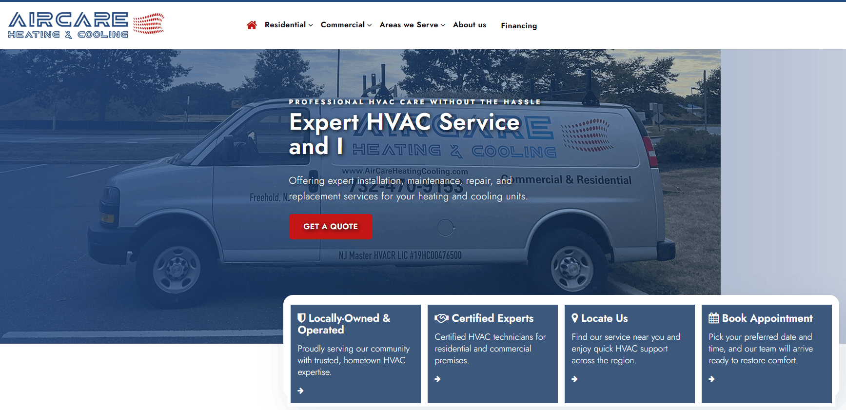Expand the Residential dropdown chevron
Screen dimensions: 846x410
pos(311,25)
